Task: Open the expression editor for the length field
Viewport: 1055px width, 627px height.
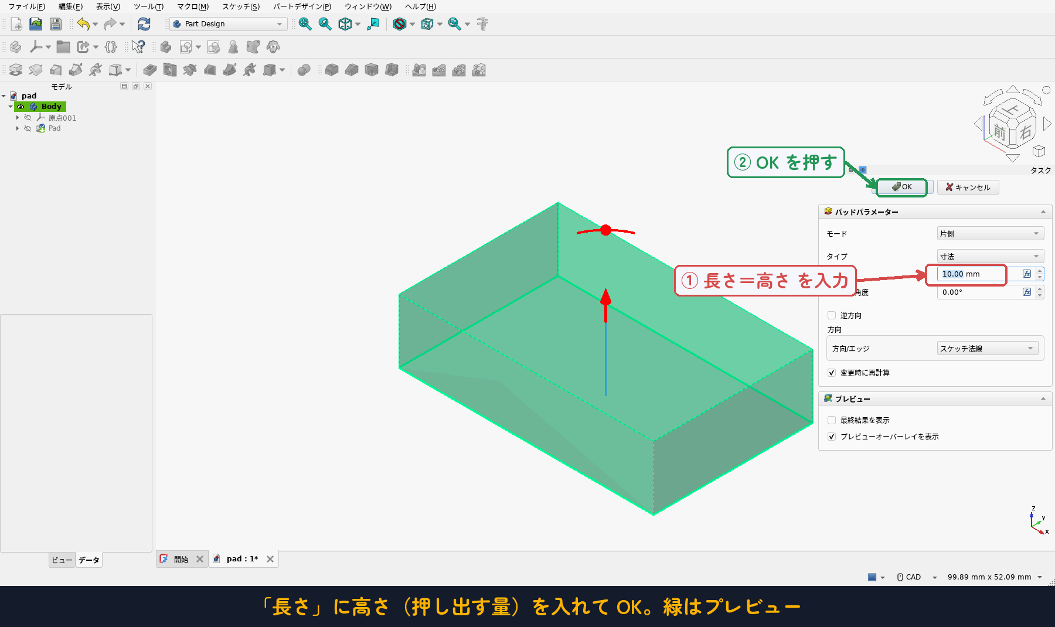Action: click(1027, 274)
